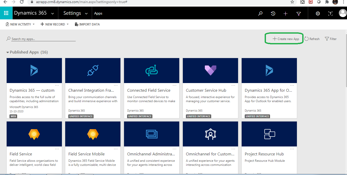The width and height of the screenshot is (347, 175).
Task: Open more options on Omnichannel Administration card
Action: (175, 149)
